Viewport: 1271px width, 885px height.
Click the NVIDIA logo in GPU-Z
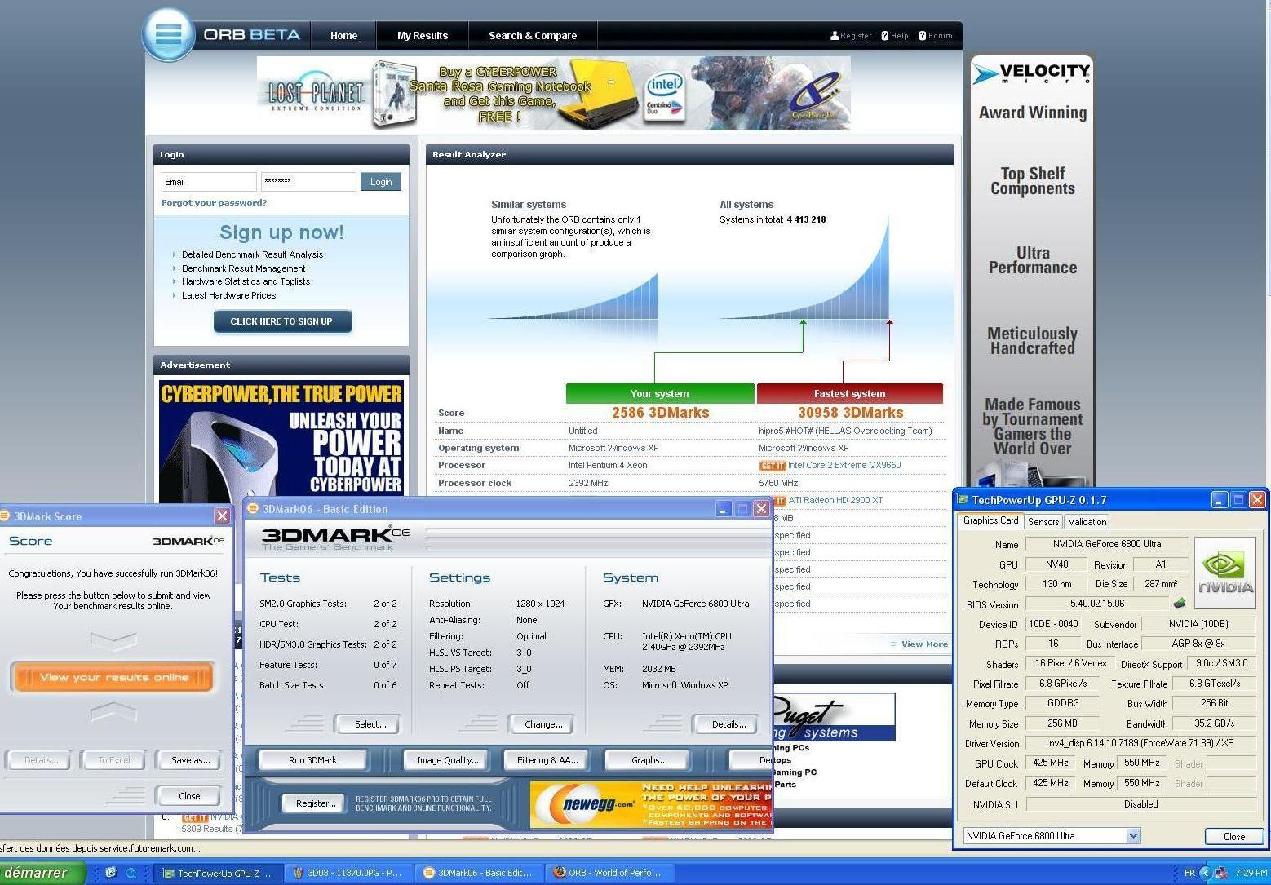tap(1225, 573)
